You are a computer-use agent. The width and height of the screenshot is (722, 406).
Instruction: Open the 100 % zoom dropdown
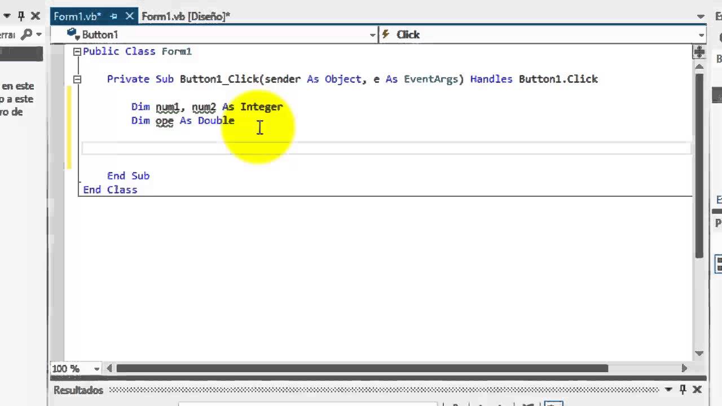coord(96,369)
